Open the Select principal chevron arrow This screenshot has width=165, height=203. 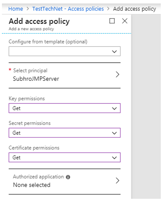117,75
